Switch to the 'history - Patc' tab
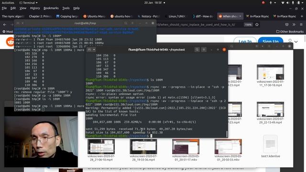Screen dimensions: 306x172 (x=149, y=16)
